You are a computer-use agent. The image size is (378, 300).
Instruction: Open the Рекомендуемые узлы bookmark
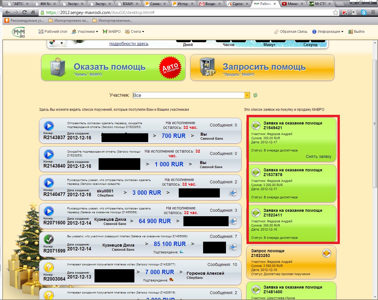pyautogui.click(x=24, y=21)
